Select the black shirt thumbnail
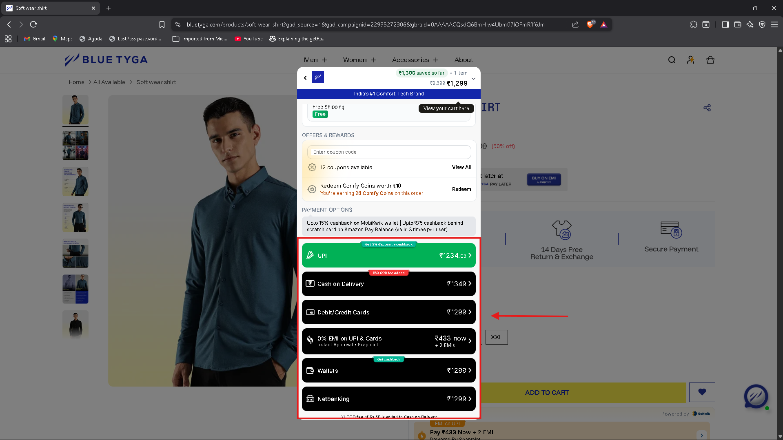Viewport: 783px width, 440px height. point(75,325)
